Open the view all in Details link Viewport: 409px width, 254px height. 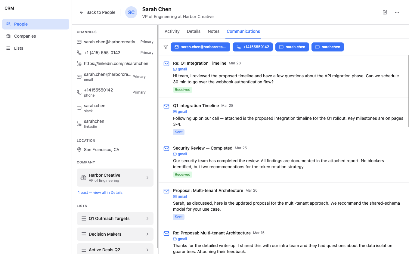tap(100, 192)
